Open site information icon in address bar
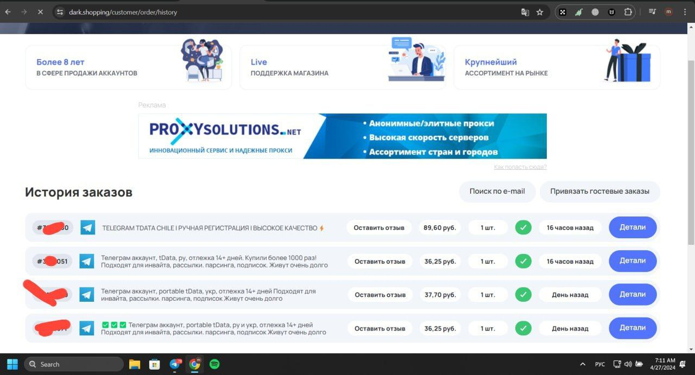Screen dimensions: 695x375 click(x=60, y=12)
